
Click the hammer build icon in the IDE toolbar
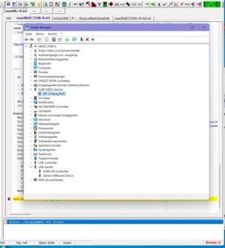tap(88, 4)
